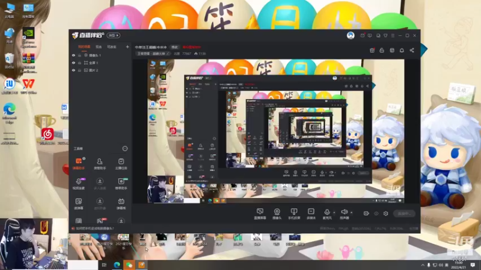This screenshot has height=270, width=481.
Task: Open the settings gear near the live button
Action: click(x=386, y=214)
